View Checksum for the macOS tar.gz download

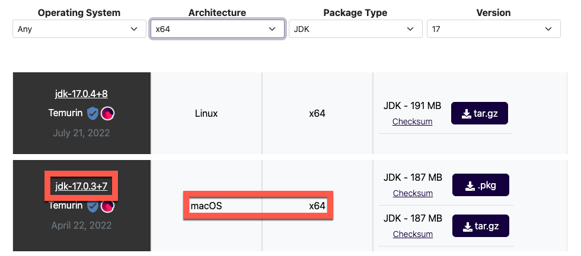(413, 234)
